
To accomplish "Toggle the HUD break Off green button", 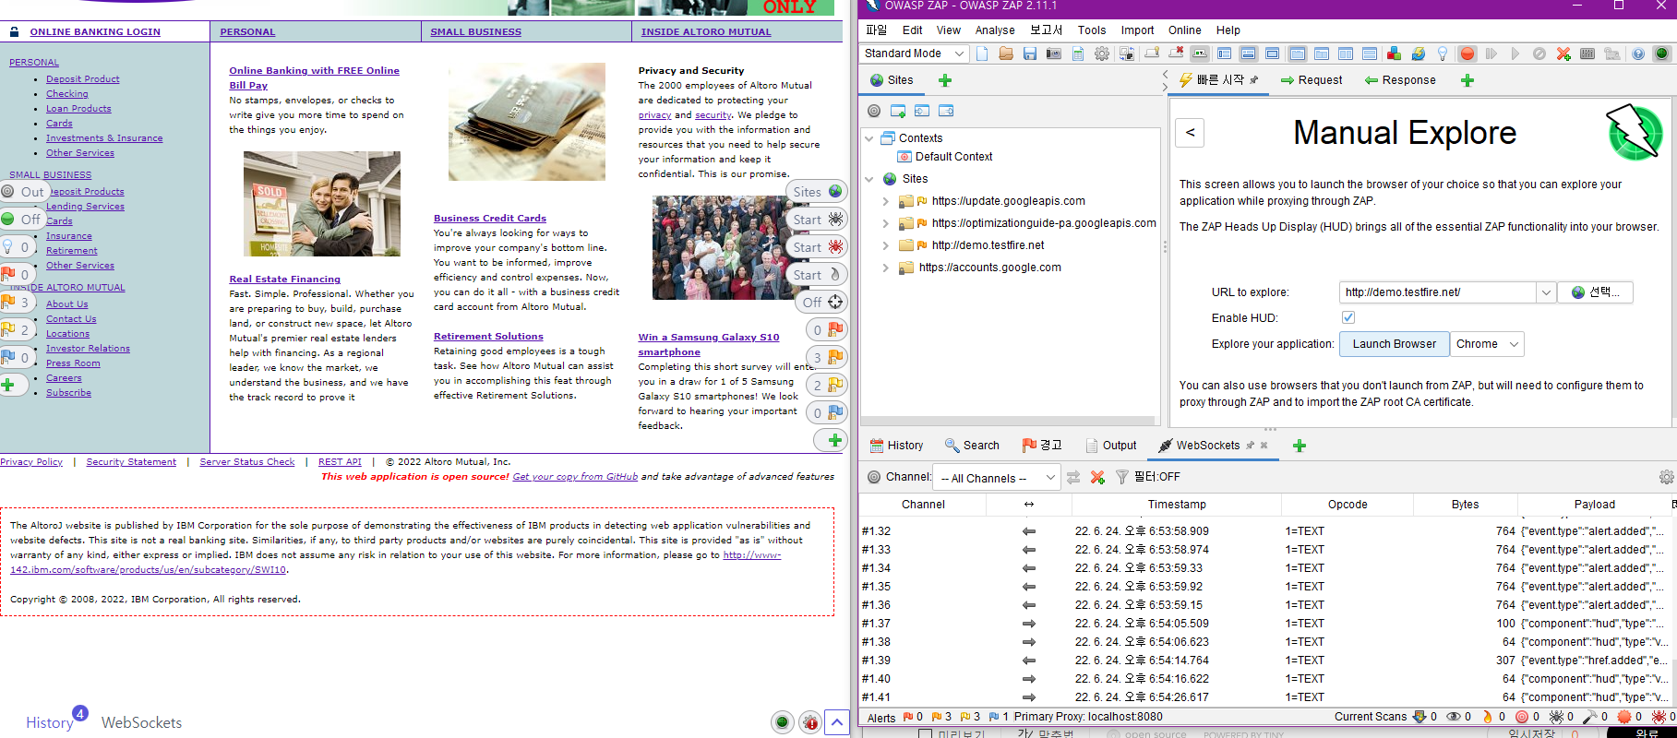I will click(22, 220).
